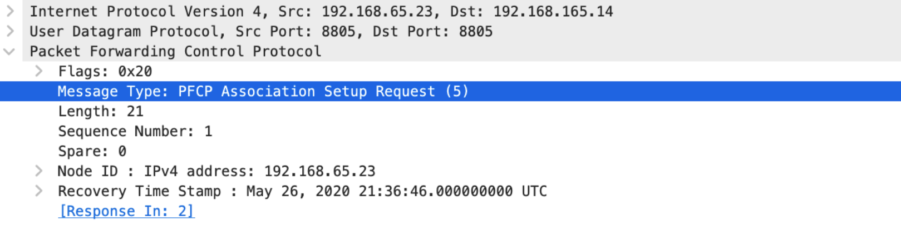The height and width of the screenshot is (230, 901).
Task: Expand the Recovery Time Stamp arrow
Action: pos(38,191)
